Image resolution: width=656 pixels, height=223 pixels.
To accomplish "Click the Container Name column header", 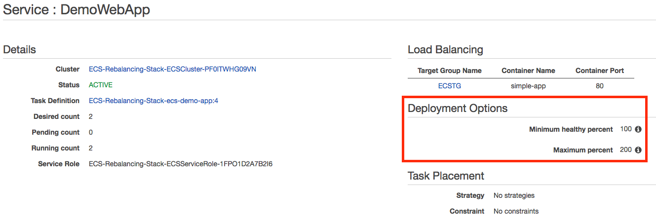I will 528,71.
